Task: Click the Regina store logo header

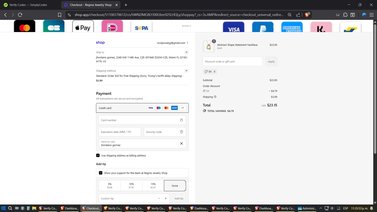Action: [186, 26]
